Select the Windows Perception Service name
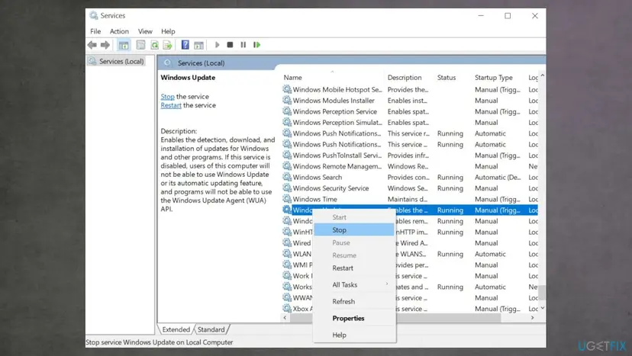 pos(335,111)
